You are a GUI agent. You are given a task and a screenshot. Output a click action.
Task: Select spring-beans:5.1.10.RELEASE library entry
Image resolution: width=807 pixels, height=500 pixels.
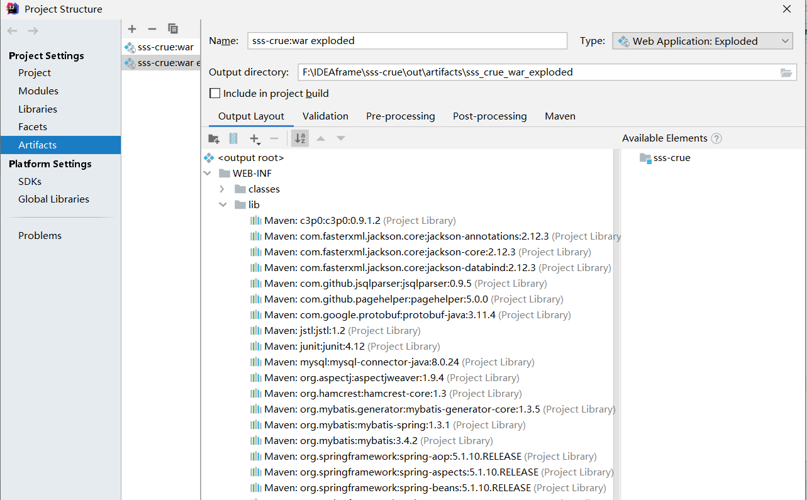(428, 488)
